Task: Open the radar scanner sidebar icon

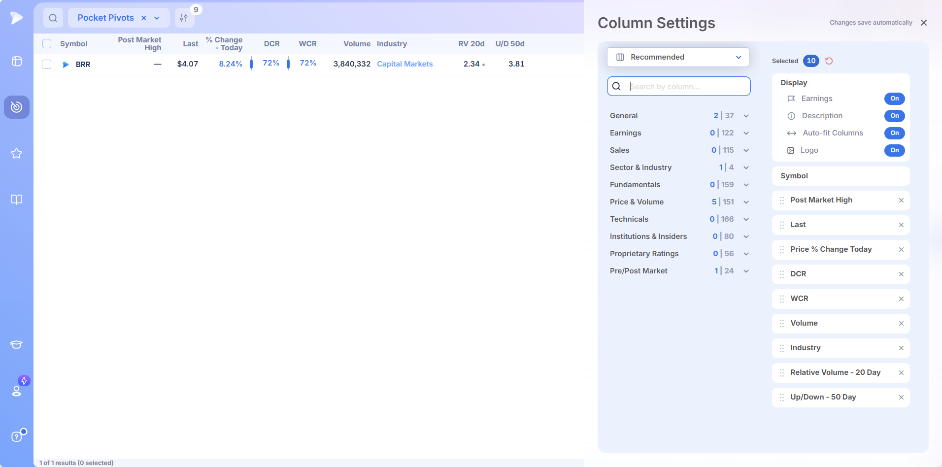Action: coord(17,107)
